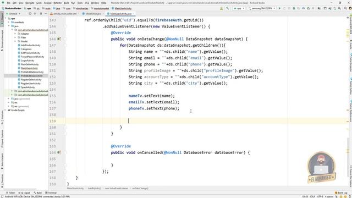Click the Android-head build icon in the toolbar
Screen dimensions: 352x198
pos(221,8)
